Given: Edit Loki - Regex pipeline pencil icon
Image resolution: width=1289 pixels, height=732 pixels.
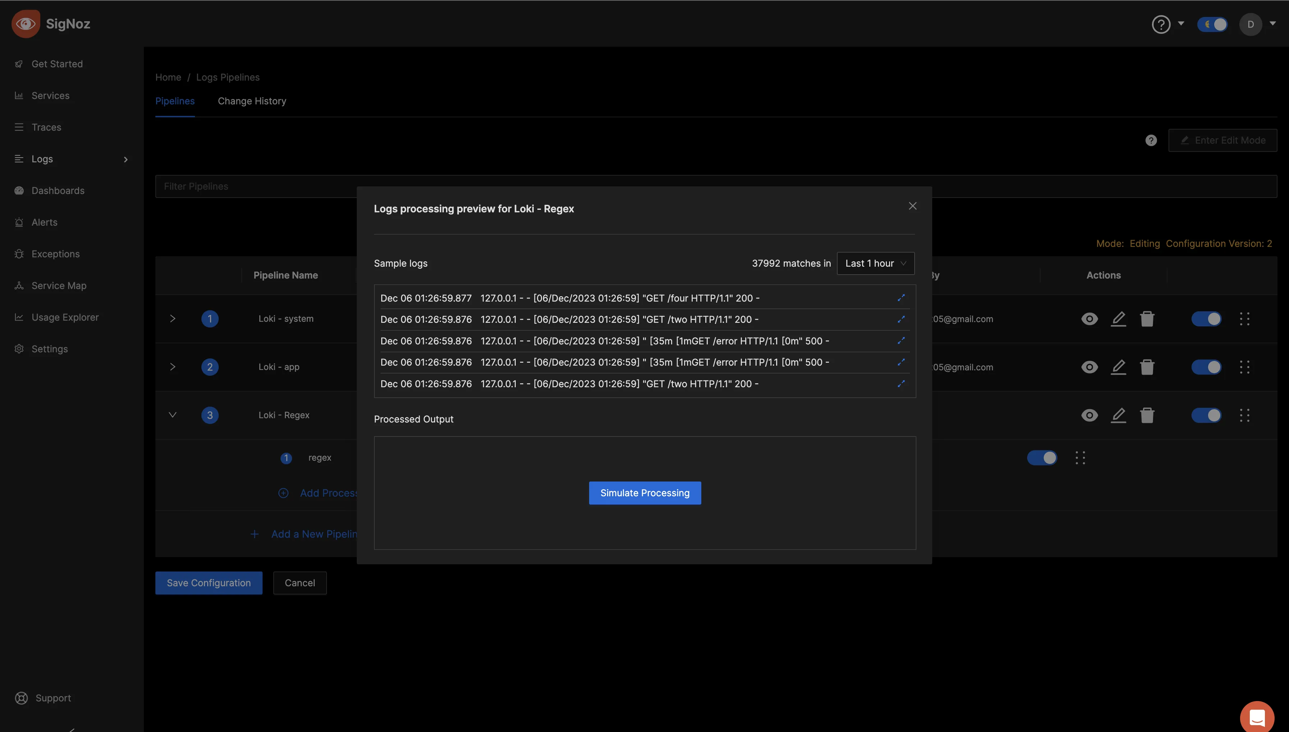Looking at the screenshot, I should coord(1118,415).
